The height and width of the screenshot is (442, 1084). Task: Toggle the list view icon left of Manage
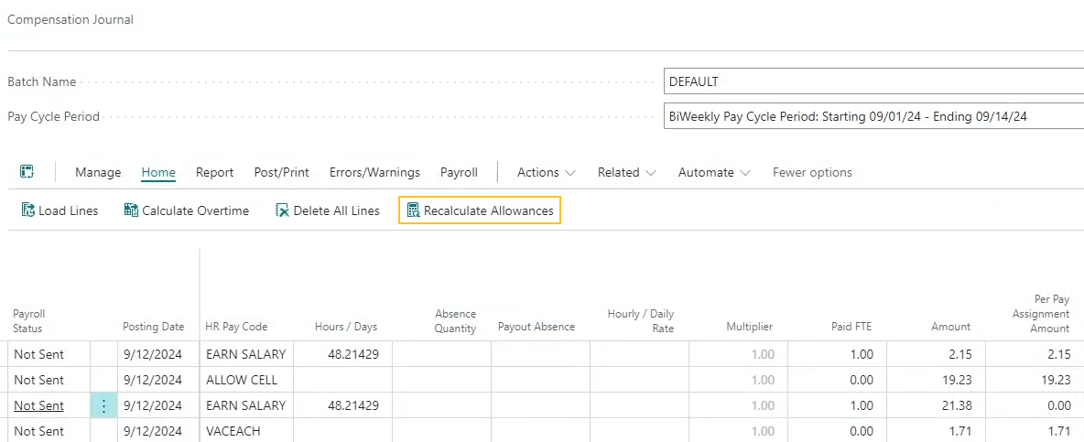(x=27, y=172)
